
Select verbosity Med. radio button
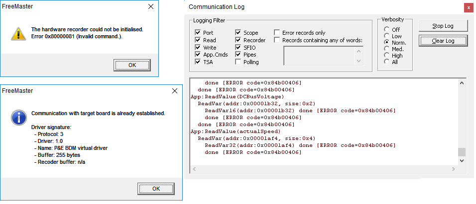[x=386, y=49]
